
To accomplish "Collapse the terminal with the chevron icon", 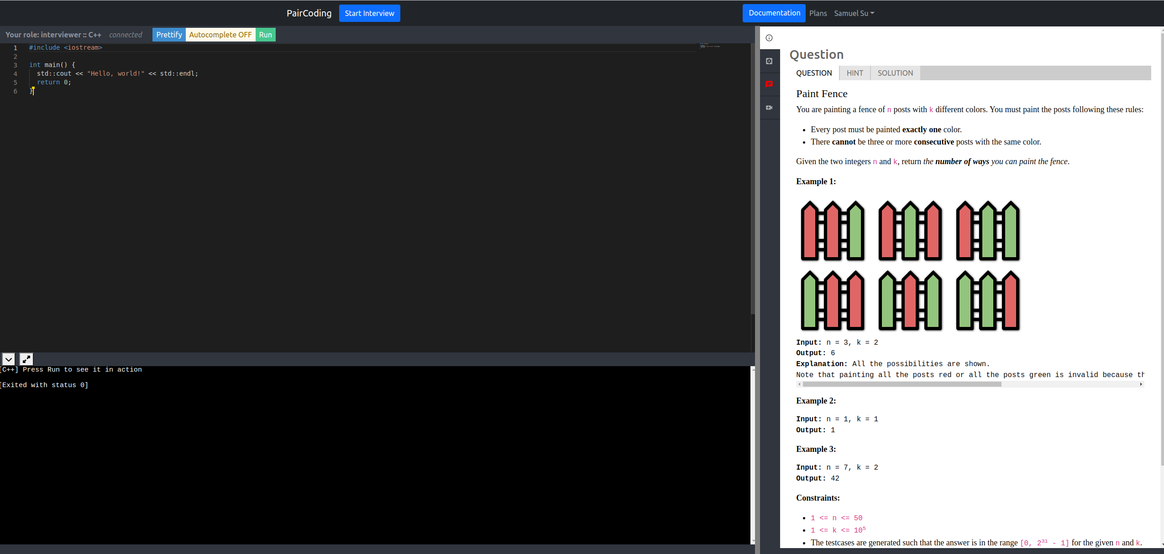I will (8, 359).
